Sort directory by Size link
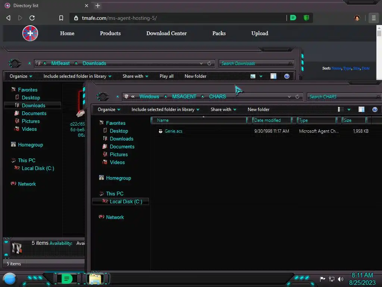This screenshot has width=382, height=287. [356, 68]
